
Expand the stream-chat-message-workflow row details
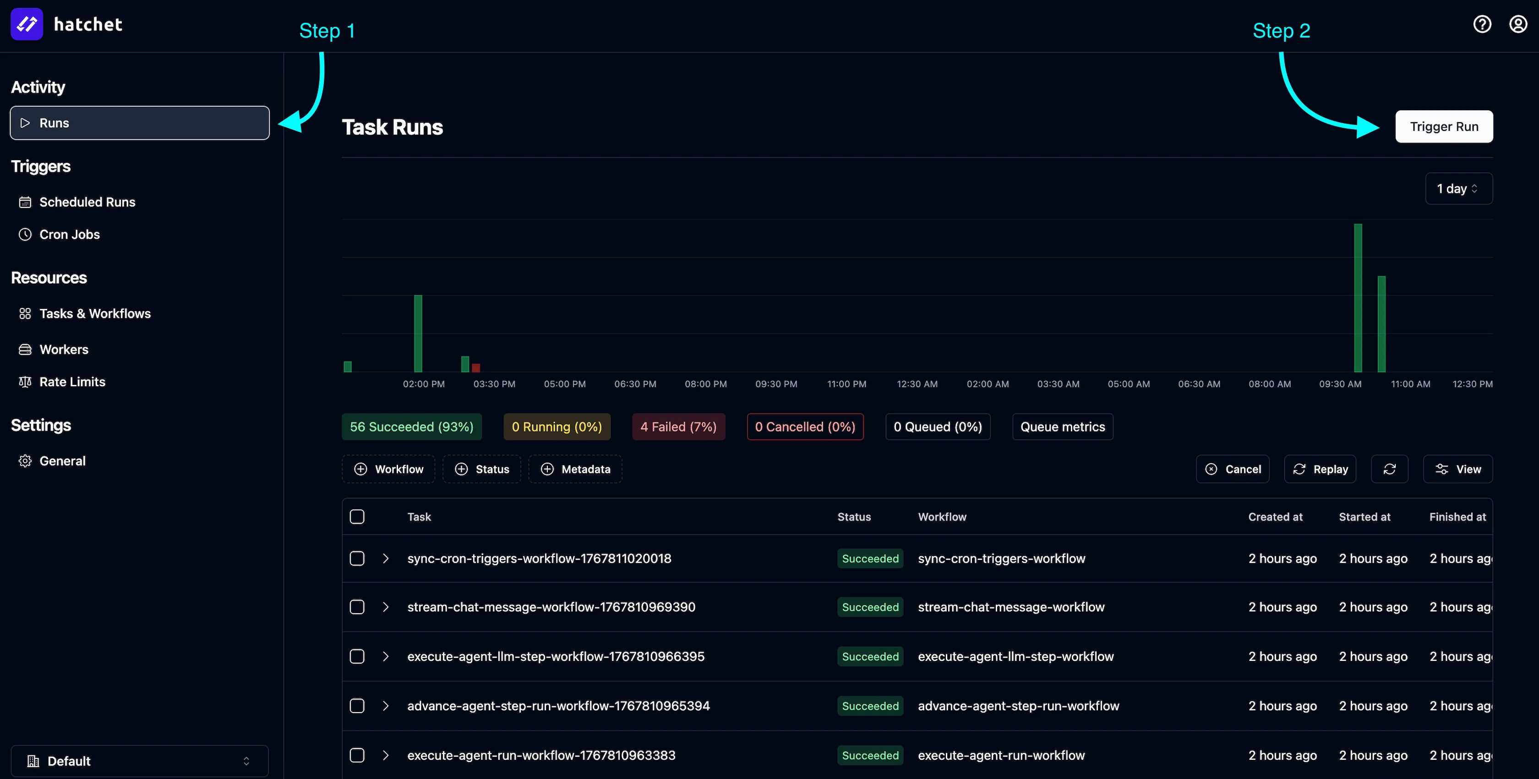(385, 607)
